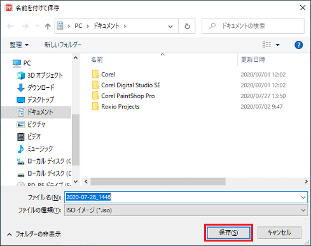This screenshot has height=246, width=311.
Task: Click the 保存(S) save button
Action: (x=228, y=233)
